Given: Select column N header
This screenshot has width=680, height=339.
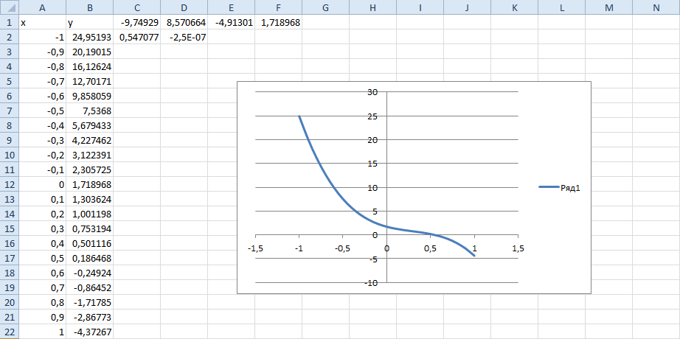Looking at the screenshot, I should [x=656, y=7].
